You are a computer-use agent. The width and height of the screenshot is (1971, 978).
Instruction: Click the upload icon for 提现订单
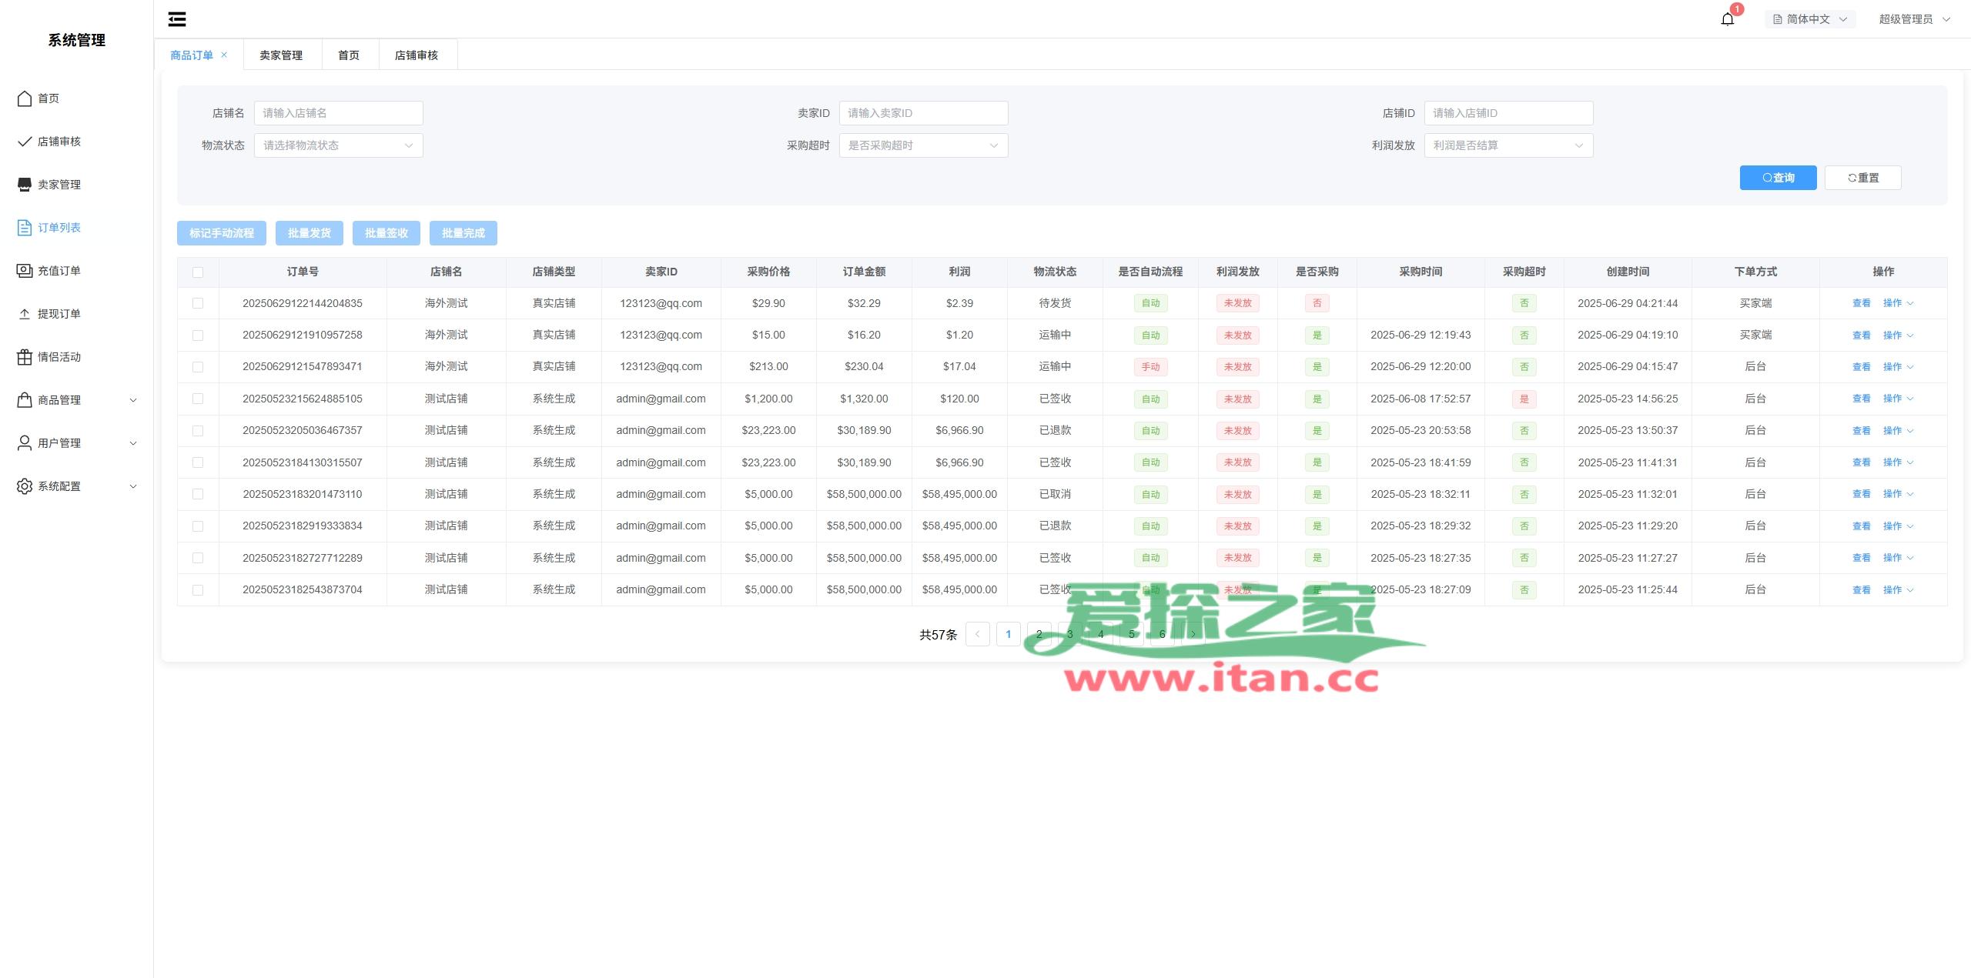click(x=25, y=314)
